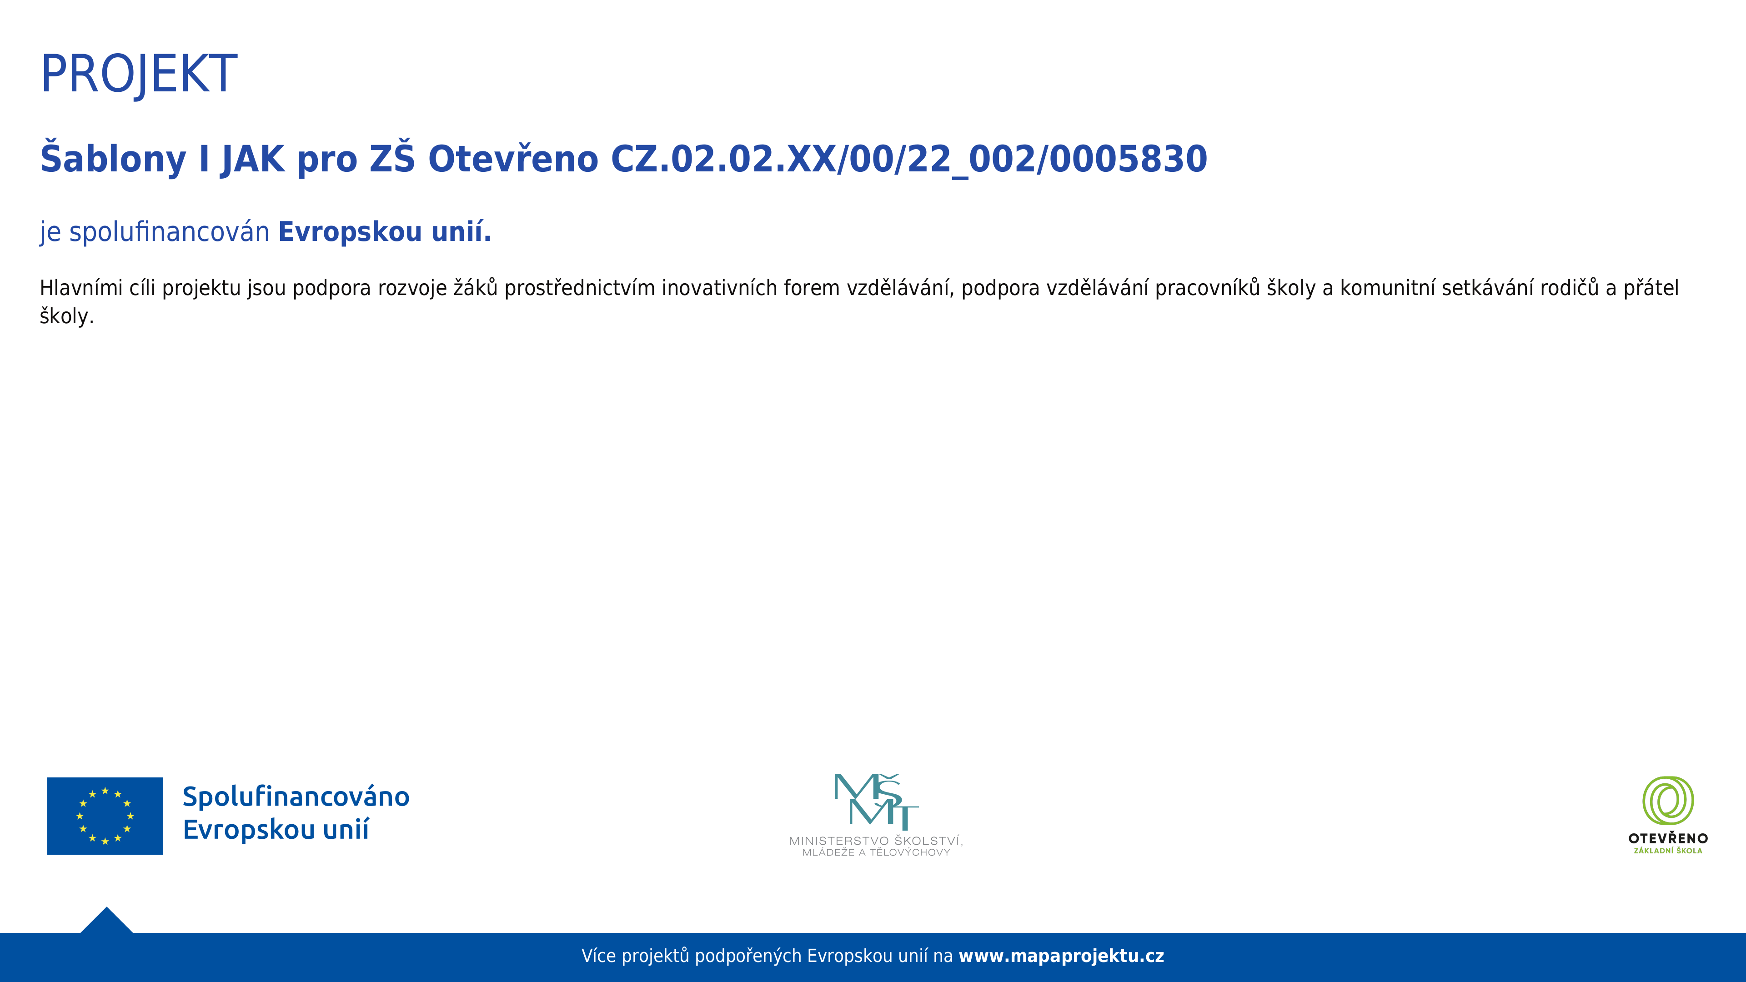Click 'OTEVŘENO ZÁKLADNÍ ŠKOLA' caption
The width and height of the screenshot is (1746, 982).
pos(1667,843)
